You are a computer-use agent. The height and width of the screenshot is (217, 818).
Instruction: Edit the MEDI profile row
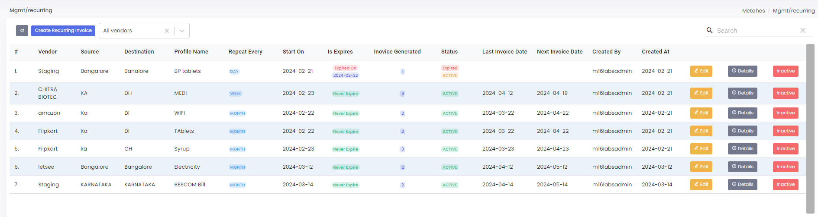(701, 93)
